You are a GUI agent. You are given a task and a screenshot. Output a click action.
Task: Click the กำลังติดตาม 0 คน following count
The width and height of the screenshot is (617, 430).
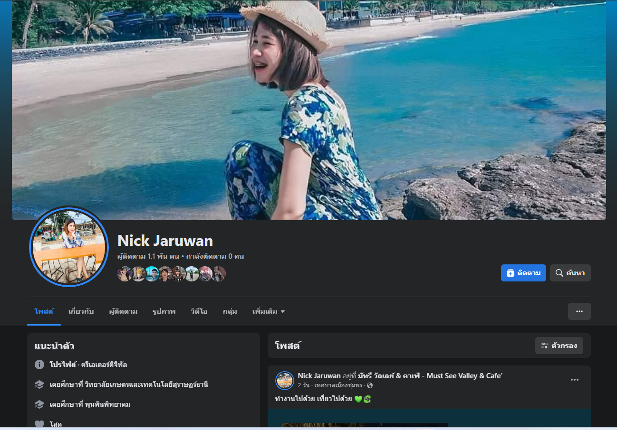tap(215, 256)
